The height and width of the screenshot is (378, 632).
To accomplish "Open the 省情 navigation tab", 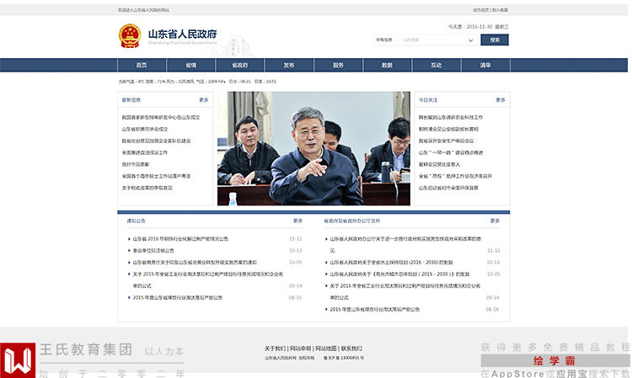I will pyautogui.click(x=190, y=65).
